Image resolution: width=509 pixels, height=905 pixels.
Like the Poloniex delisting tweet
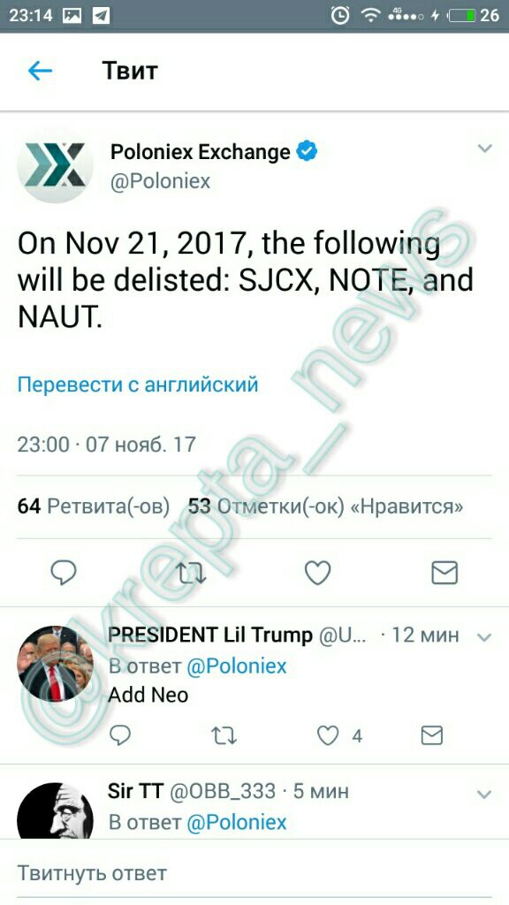pyautogui.click(x=317, y=573)
